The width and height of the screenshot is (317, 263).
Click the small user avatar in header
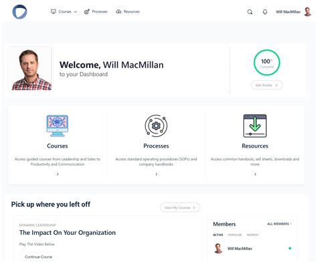click(x=308, y=12)
